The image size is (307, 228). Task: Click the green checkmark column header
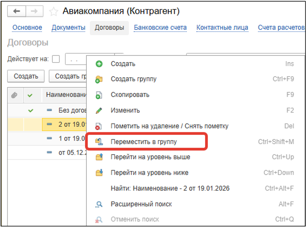click(x=30, y=95)
